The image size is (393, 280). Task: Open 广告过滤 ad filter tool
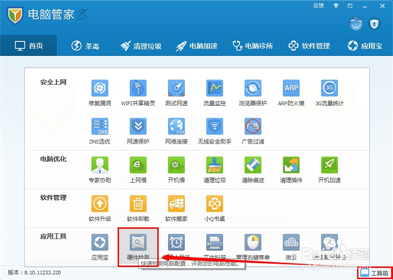[x=253, y=131]
